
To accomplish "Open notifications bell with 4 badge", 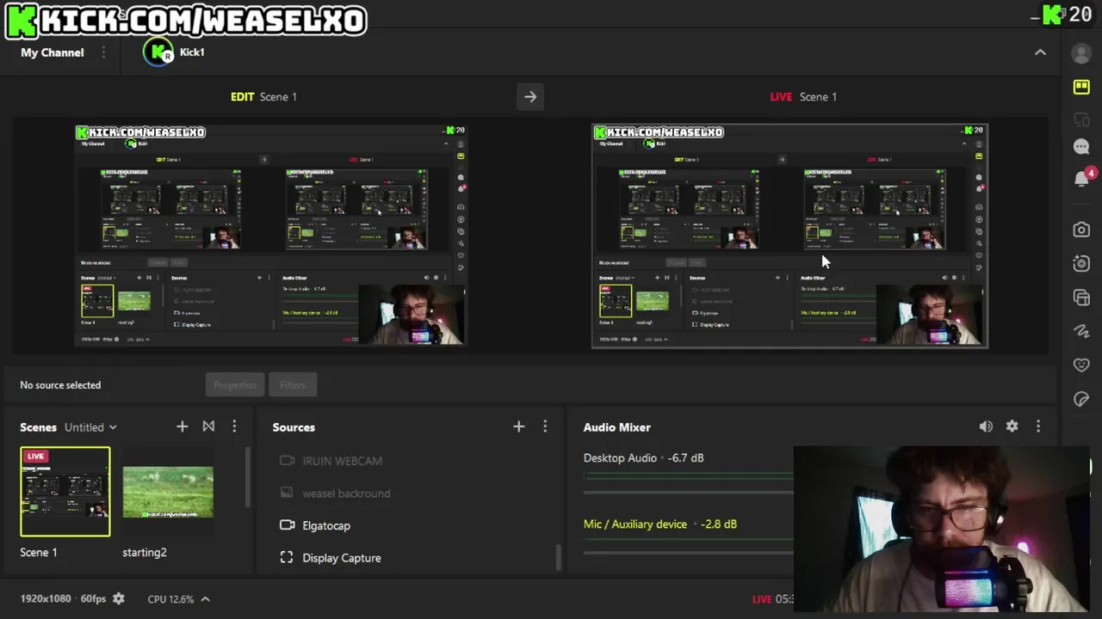I will (1082, 179).
